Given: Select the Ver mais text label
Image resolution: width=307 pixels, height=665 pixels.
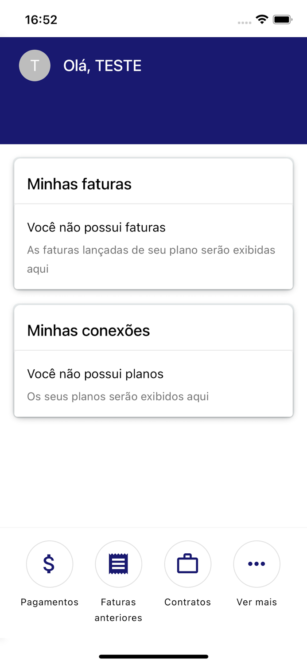Looking at the screenshot, I should pos(256,602).
